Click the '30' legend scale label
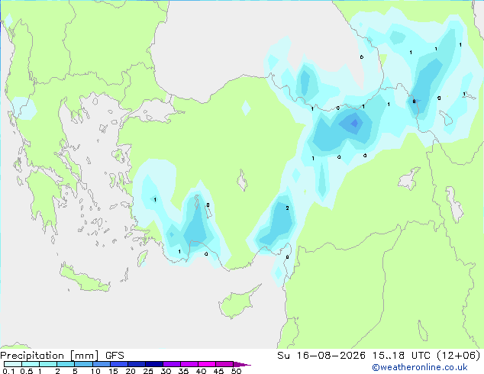This screenshot has height=374, width=484. click(x=166, y=371)
